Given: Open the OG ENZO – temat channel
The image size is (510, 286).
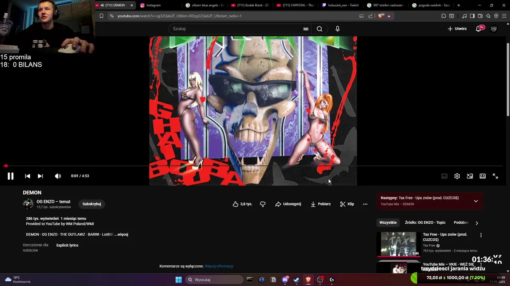Looking at the screenshot, I should [53, 201].
